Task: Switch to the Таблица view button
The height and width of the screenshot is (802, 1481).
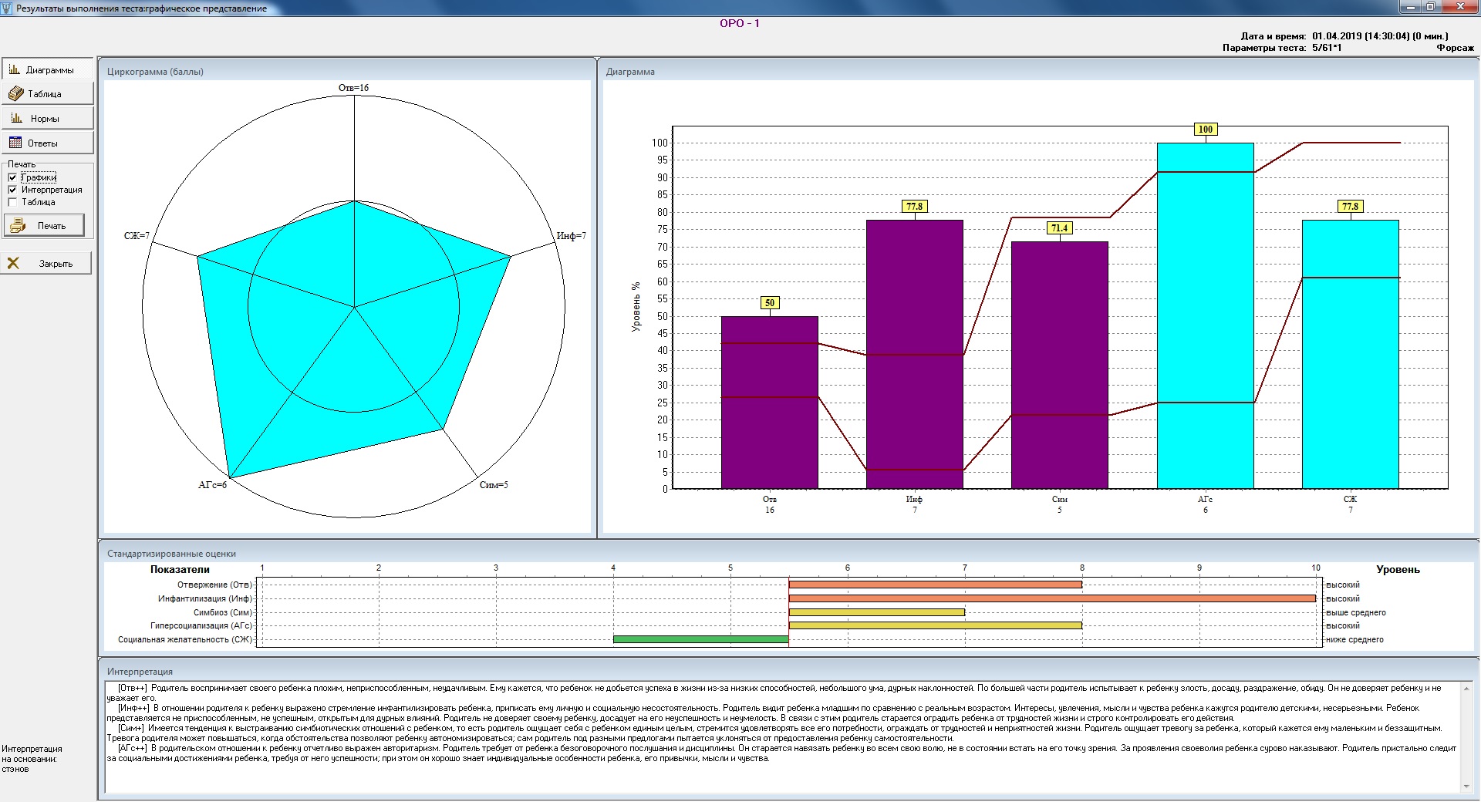Action: coord(47,94)
